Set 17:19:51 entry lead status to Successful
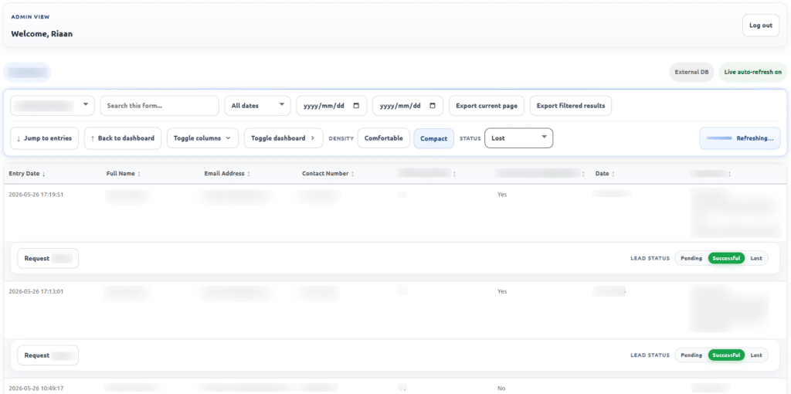Image resolution: width=791 pixels, height=394 pixels. [726, 258]
